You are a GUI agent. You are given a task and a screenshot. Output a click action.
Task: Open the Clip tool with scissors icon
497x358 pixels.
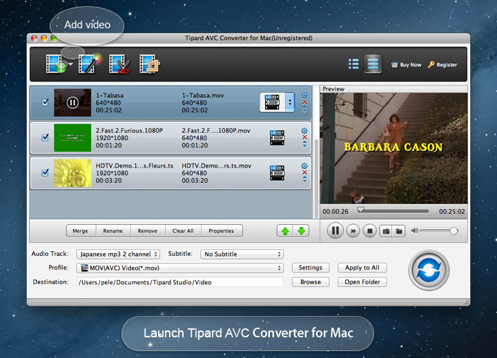pos(119,64)
